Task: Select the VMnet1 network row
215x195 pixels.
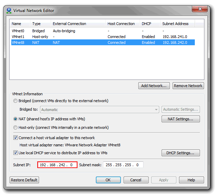Action: (103, 37)
